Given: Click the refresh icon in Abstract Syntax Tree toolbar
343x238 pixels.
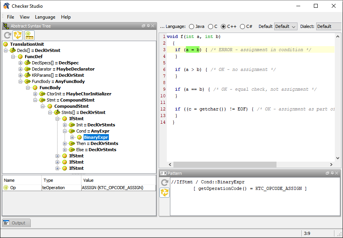Looking at the screenshot, I should [x=7, y=35].
